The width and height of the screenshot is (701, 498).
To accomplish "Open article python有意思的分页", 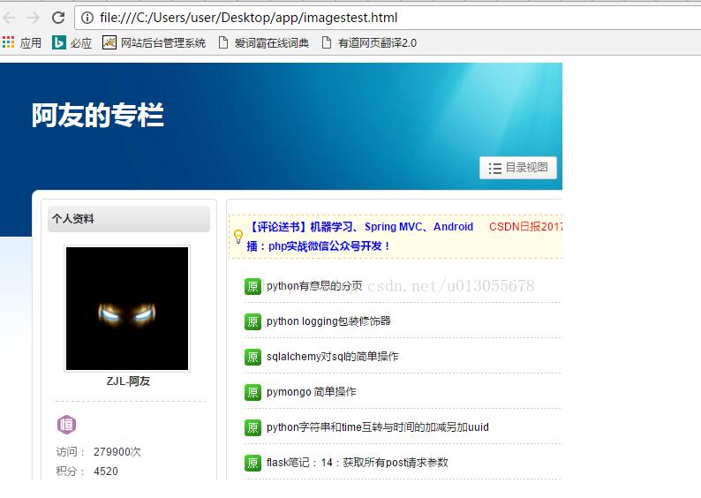I will tap(314, 286).
